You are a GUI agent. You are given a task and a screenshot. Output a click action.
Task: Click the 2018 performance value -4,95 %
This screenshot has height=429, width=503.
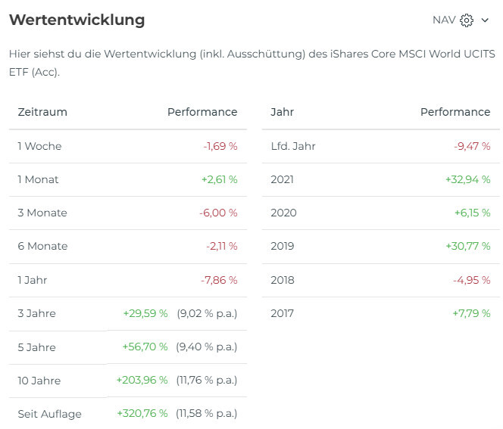click(x=471, y=280)
